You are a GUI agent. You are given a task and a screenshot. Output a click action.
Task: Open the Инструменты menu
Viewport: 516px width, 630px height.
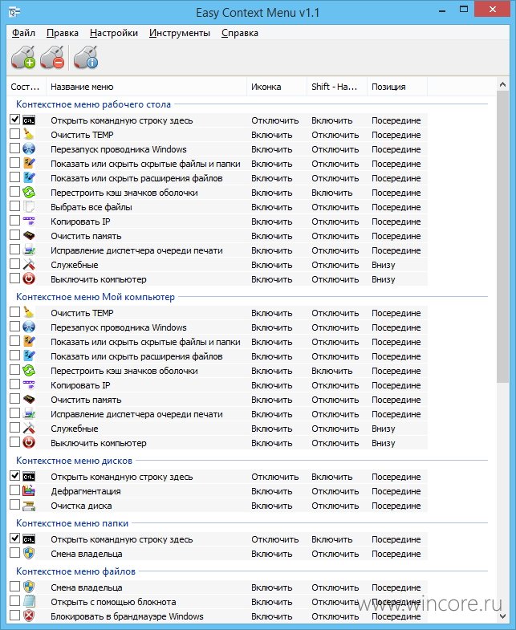(180, 33)
